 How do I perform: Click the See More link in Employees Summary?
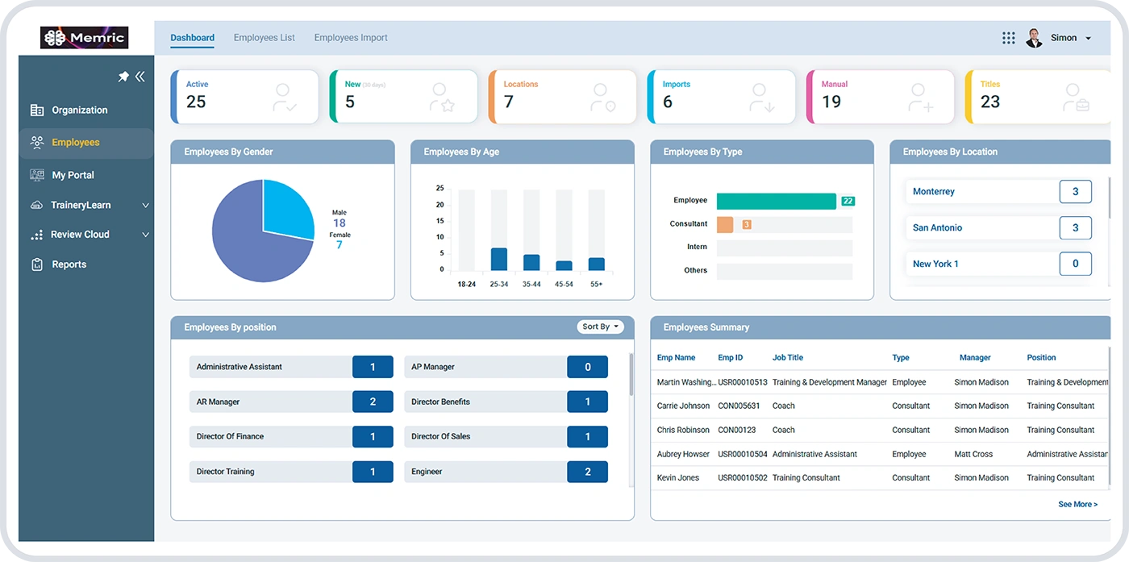(x=1078, y=504)
